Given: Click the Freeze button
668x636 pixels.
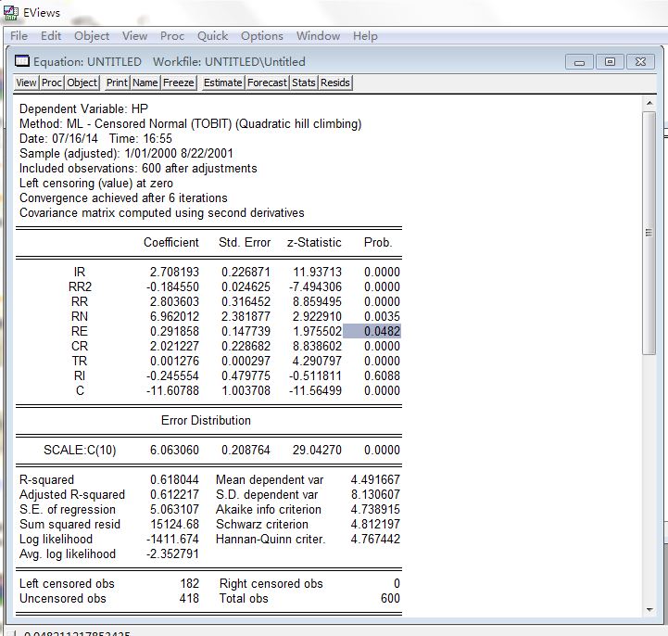Looking at the screenshot, I should (x=179, y=83).
